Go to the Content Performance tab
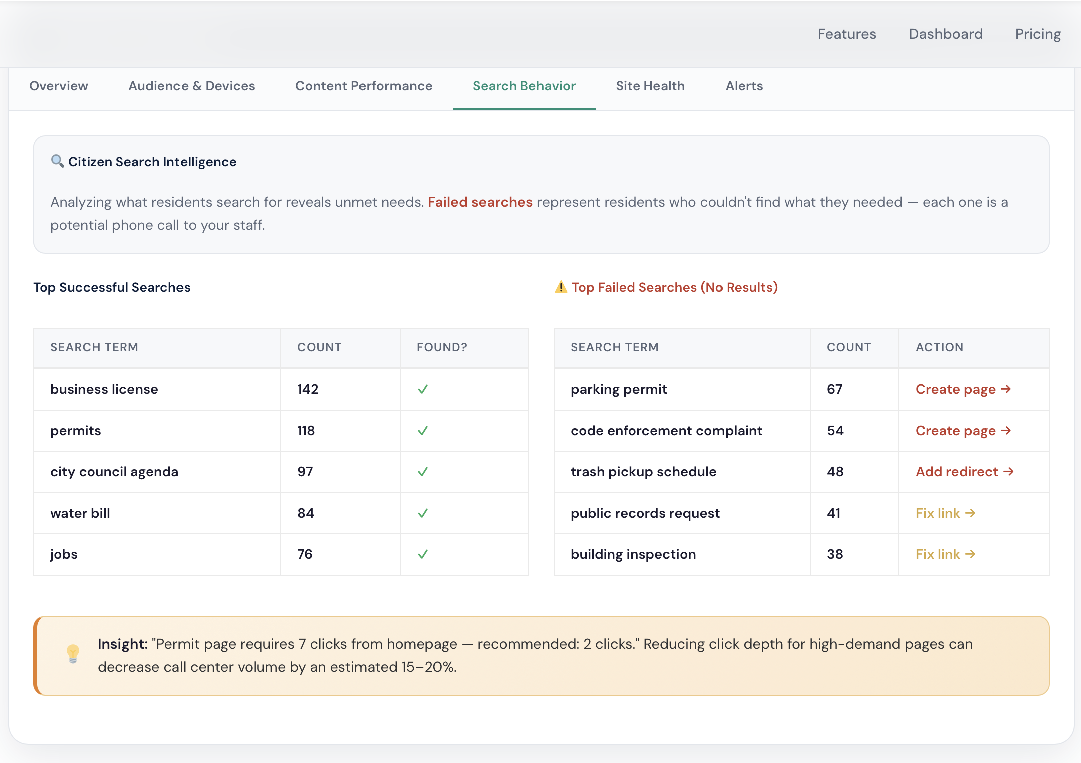This screenshot has height=763, width=1081. [x=364, y=86]
